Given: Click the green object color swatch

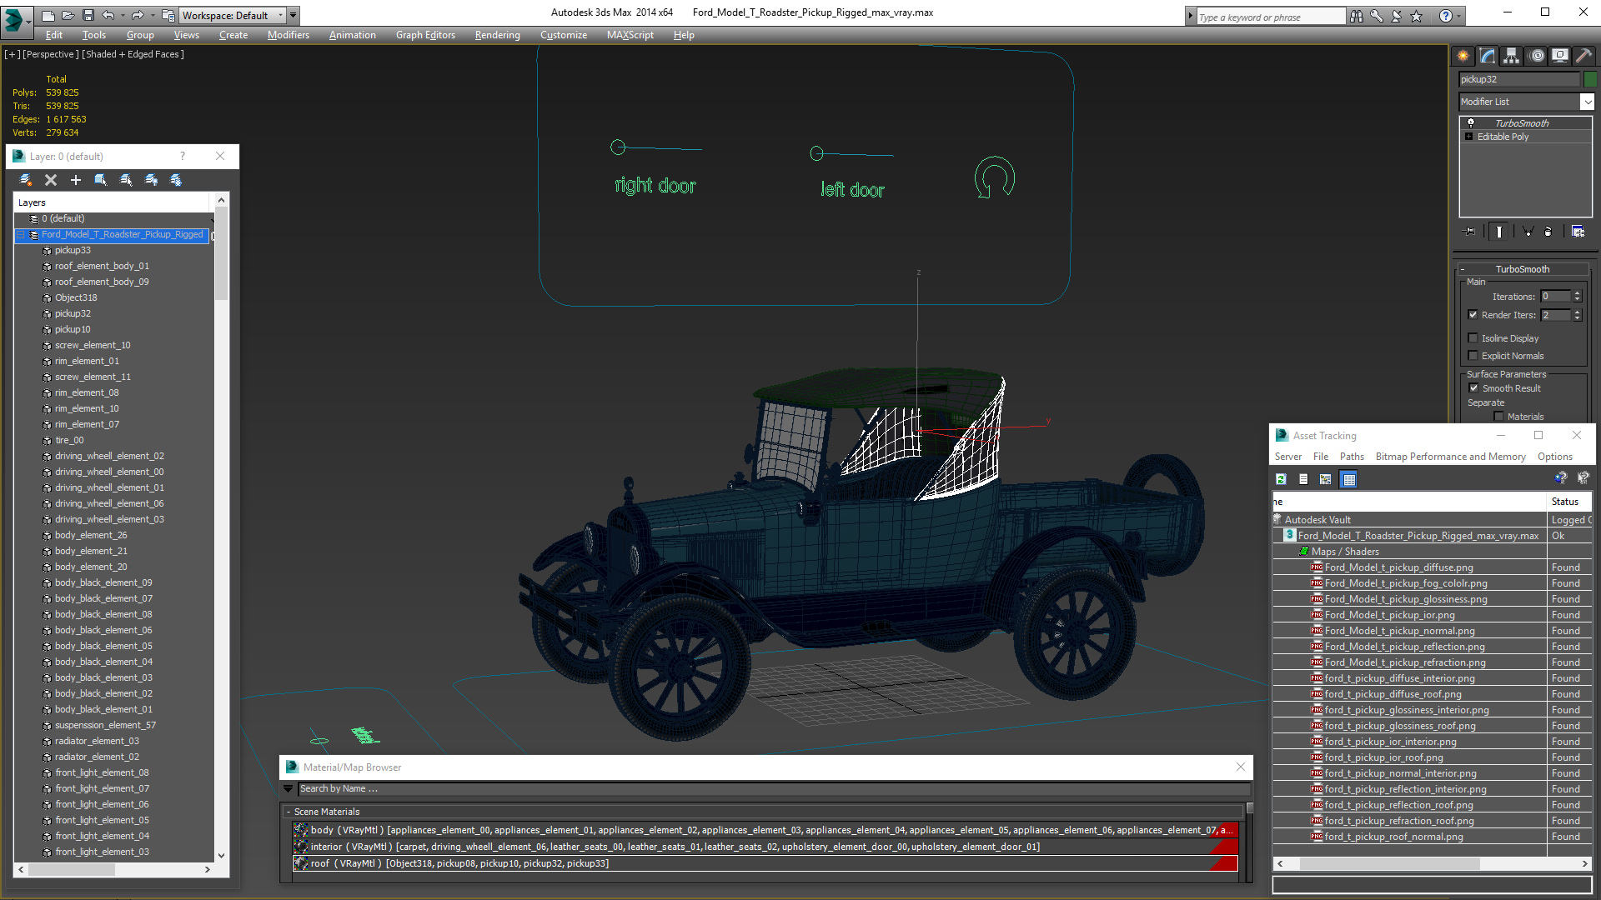Looking at the screenshot, I should coord(1590,79).
